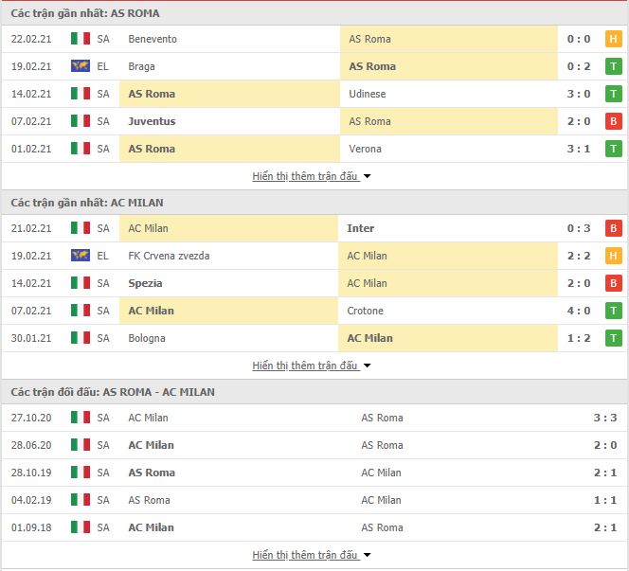This screenshot has width=629, height=571.
Task: Click the Europa League flag icon beside Braga
Action: (81, 65)
